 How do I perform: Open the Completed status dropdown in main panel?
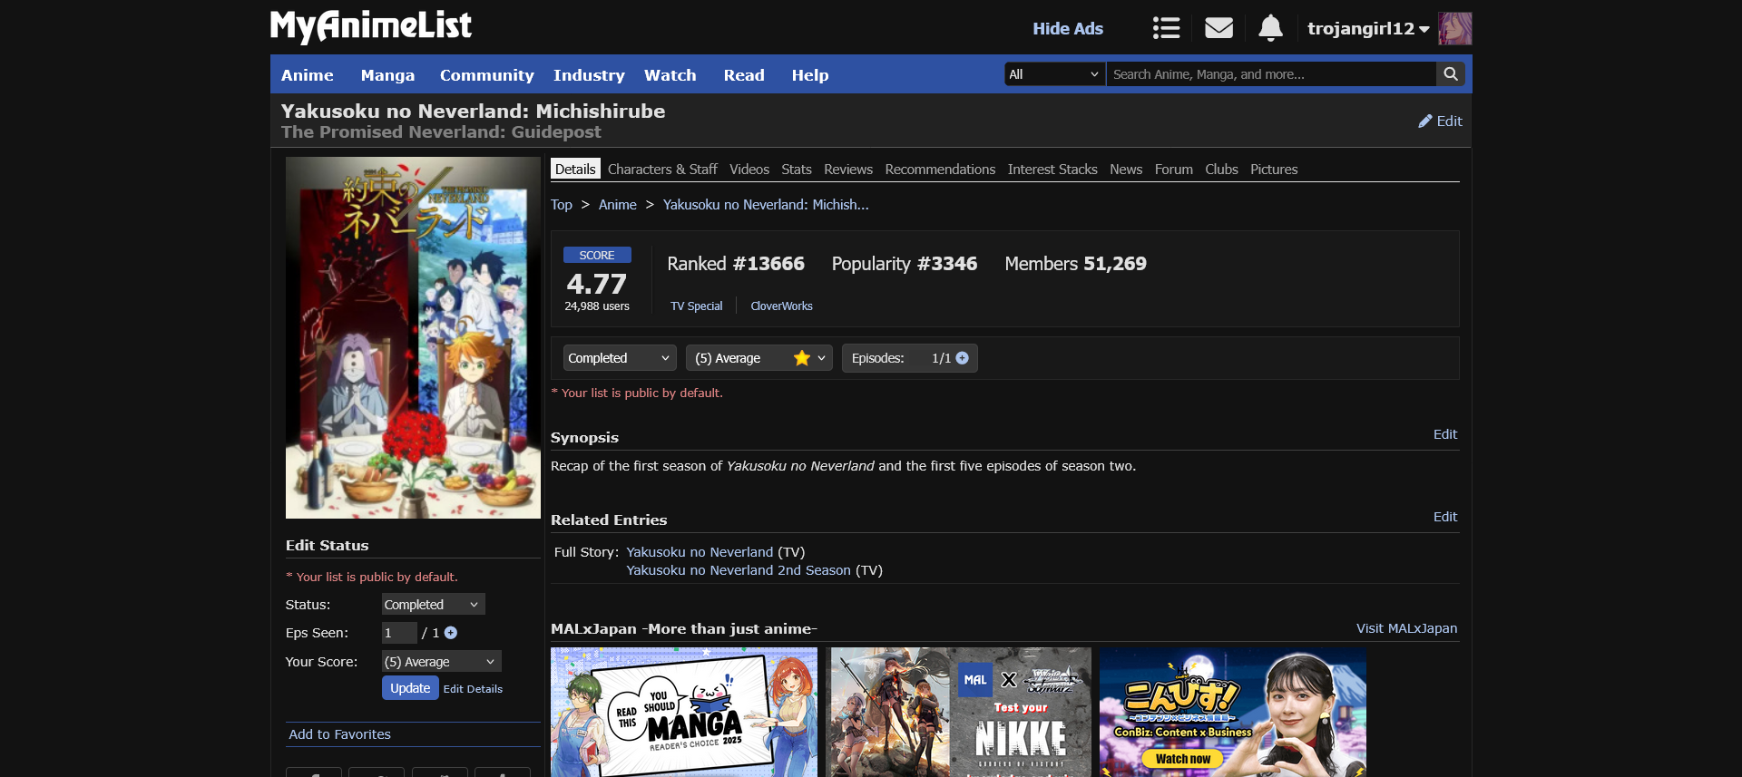[x=620, y=358]
